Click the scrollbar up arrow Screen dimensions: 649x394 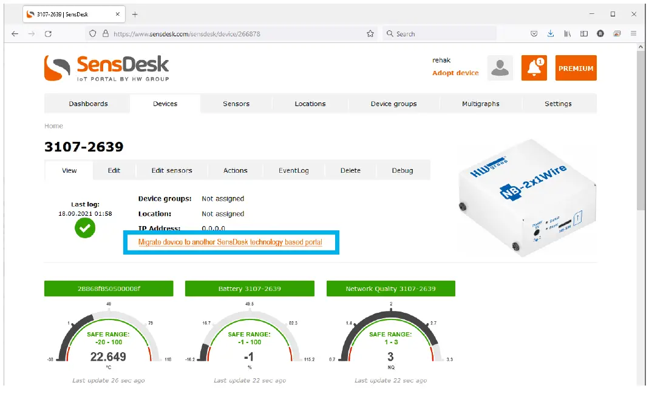click(x=641, y=47)
